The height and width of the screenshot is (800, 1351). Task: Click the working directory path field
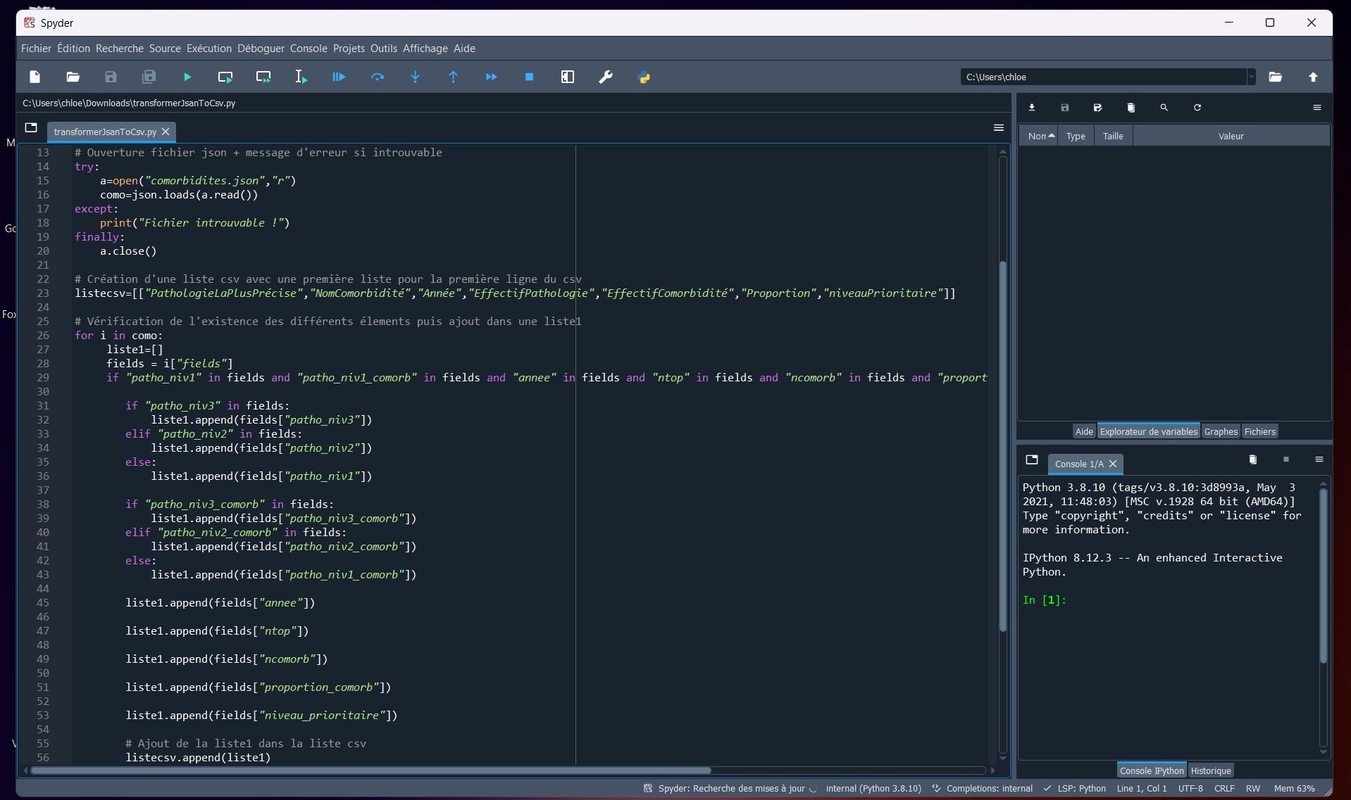(1099, 77)
